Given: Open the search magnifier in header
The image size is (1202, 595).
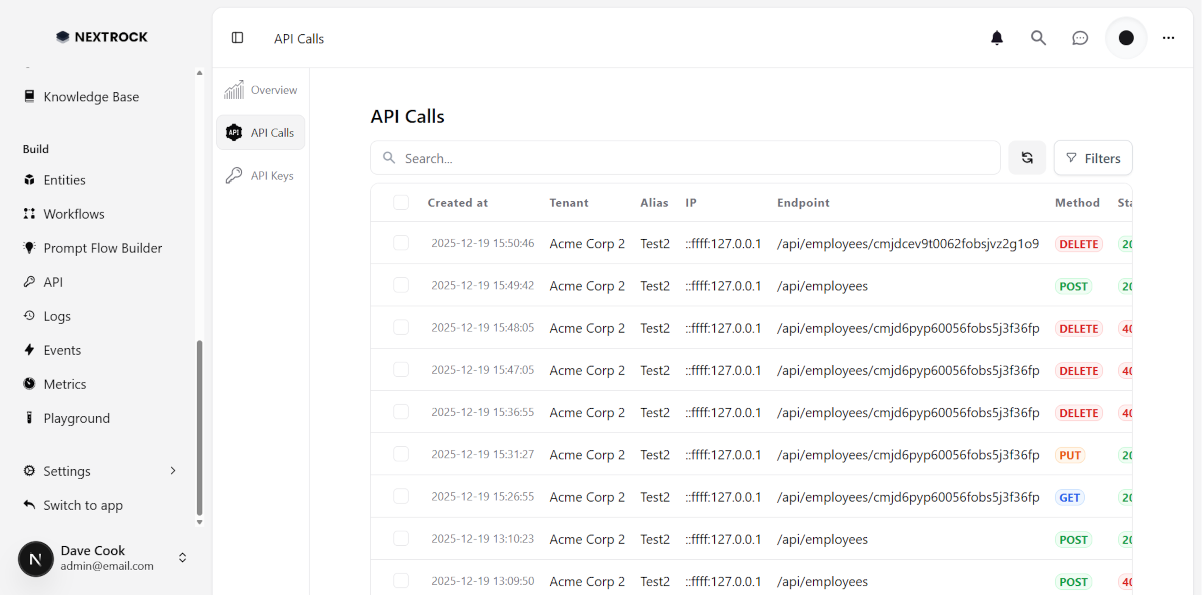Looking at the screenshot, I should (x=1038, y=38).
